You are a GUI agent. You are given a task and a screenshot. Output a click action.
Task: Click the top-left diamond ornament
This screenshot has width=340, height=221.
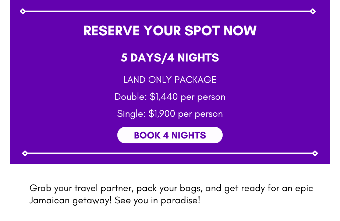tap(22, 11)
